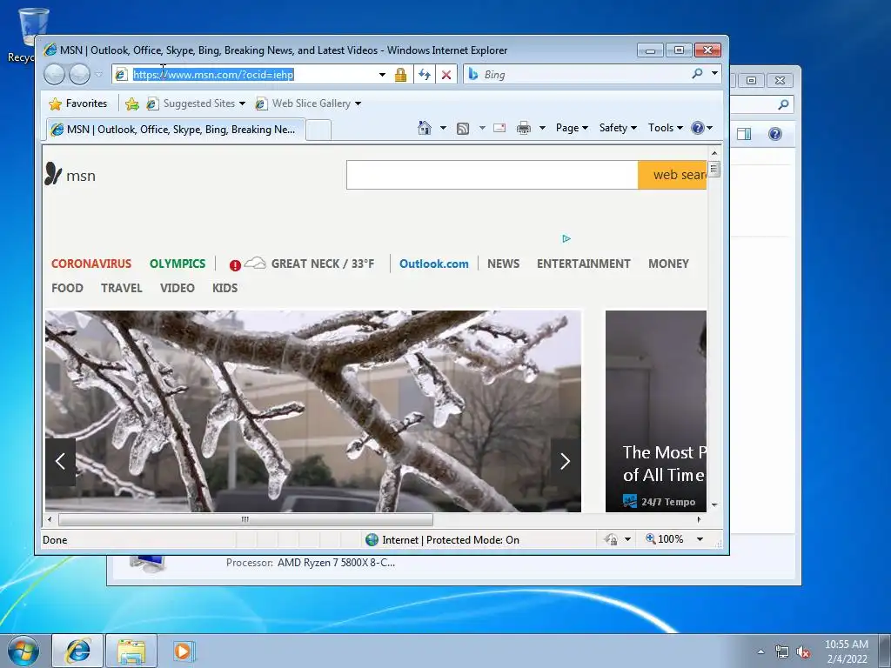This screenshot has height=668, width=891.
Task: Click the IE Back navigation button
Action: [x=55, y=75]
